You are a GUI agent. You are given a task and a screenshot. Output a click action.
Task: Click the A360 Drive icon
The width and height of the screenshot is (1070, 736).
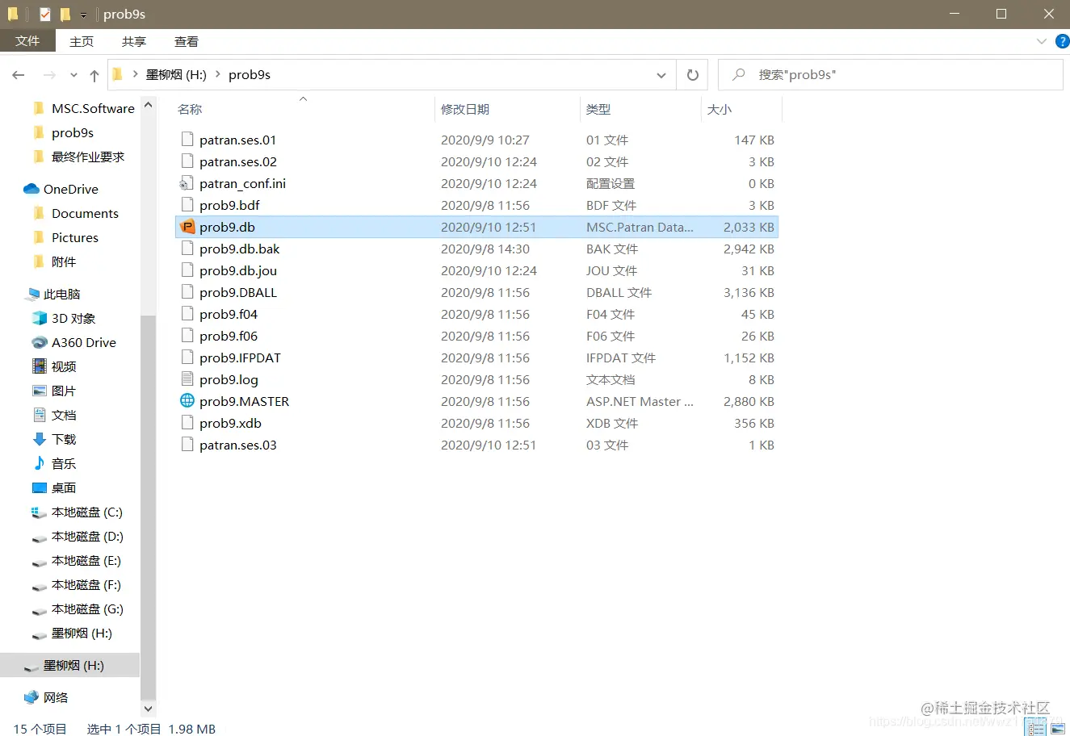(40, 342)
